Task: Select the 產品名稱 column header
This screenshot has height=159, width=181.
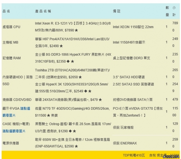Action: tap(43, 11)
